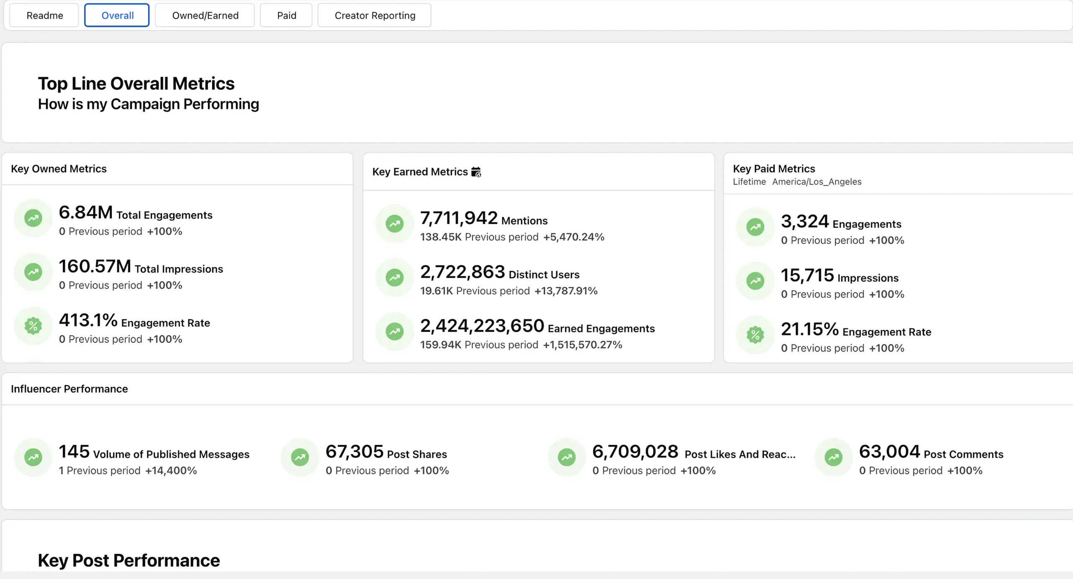Click the Key Owned Metrics heading
1073x579 pixels.
(x=59, y=169)
